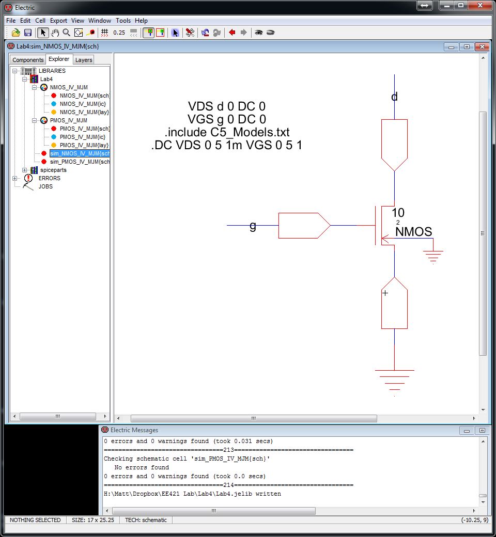Click the schematic canvas horizontal scrollbar
The image size is (496, 537).
258,418
